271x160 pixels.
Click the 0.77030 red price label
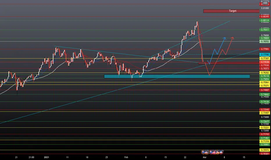[265, 65]
